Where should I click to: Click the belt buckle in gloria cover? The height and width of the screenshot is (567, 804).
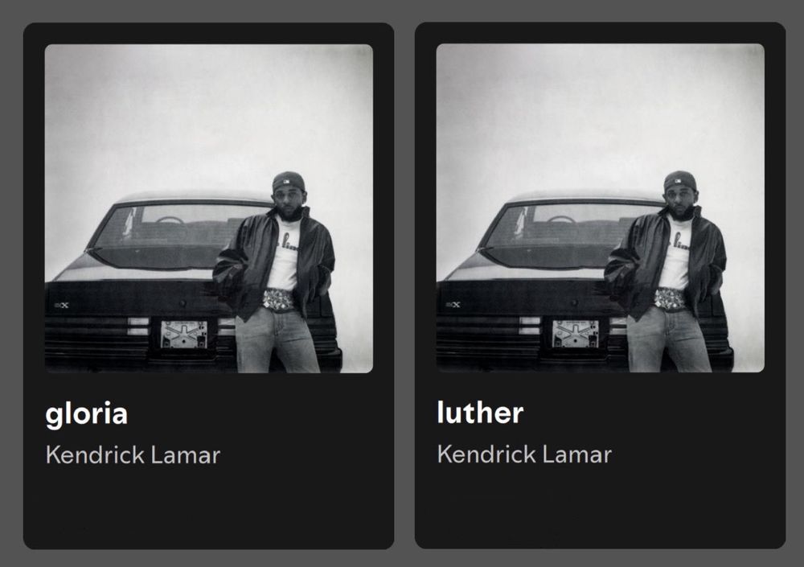tap(278, 300)
